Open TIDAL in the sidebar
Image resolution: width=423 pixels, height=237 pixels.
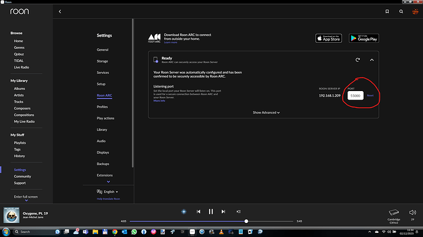(x=18, y=60)
